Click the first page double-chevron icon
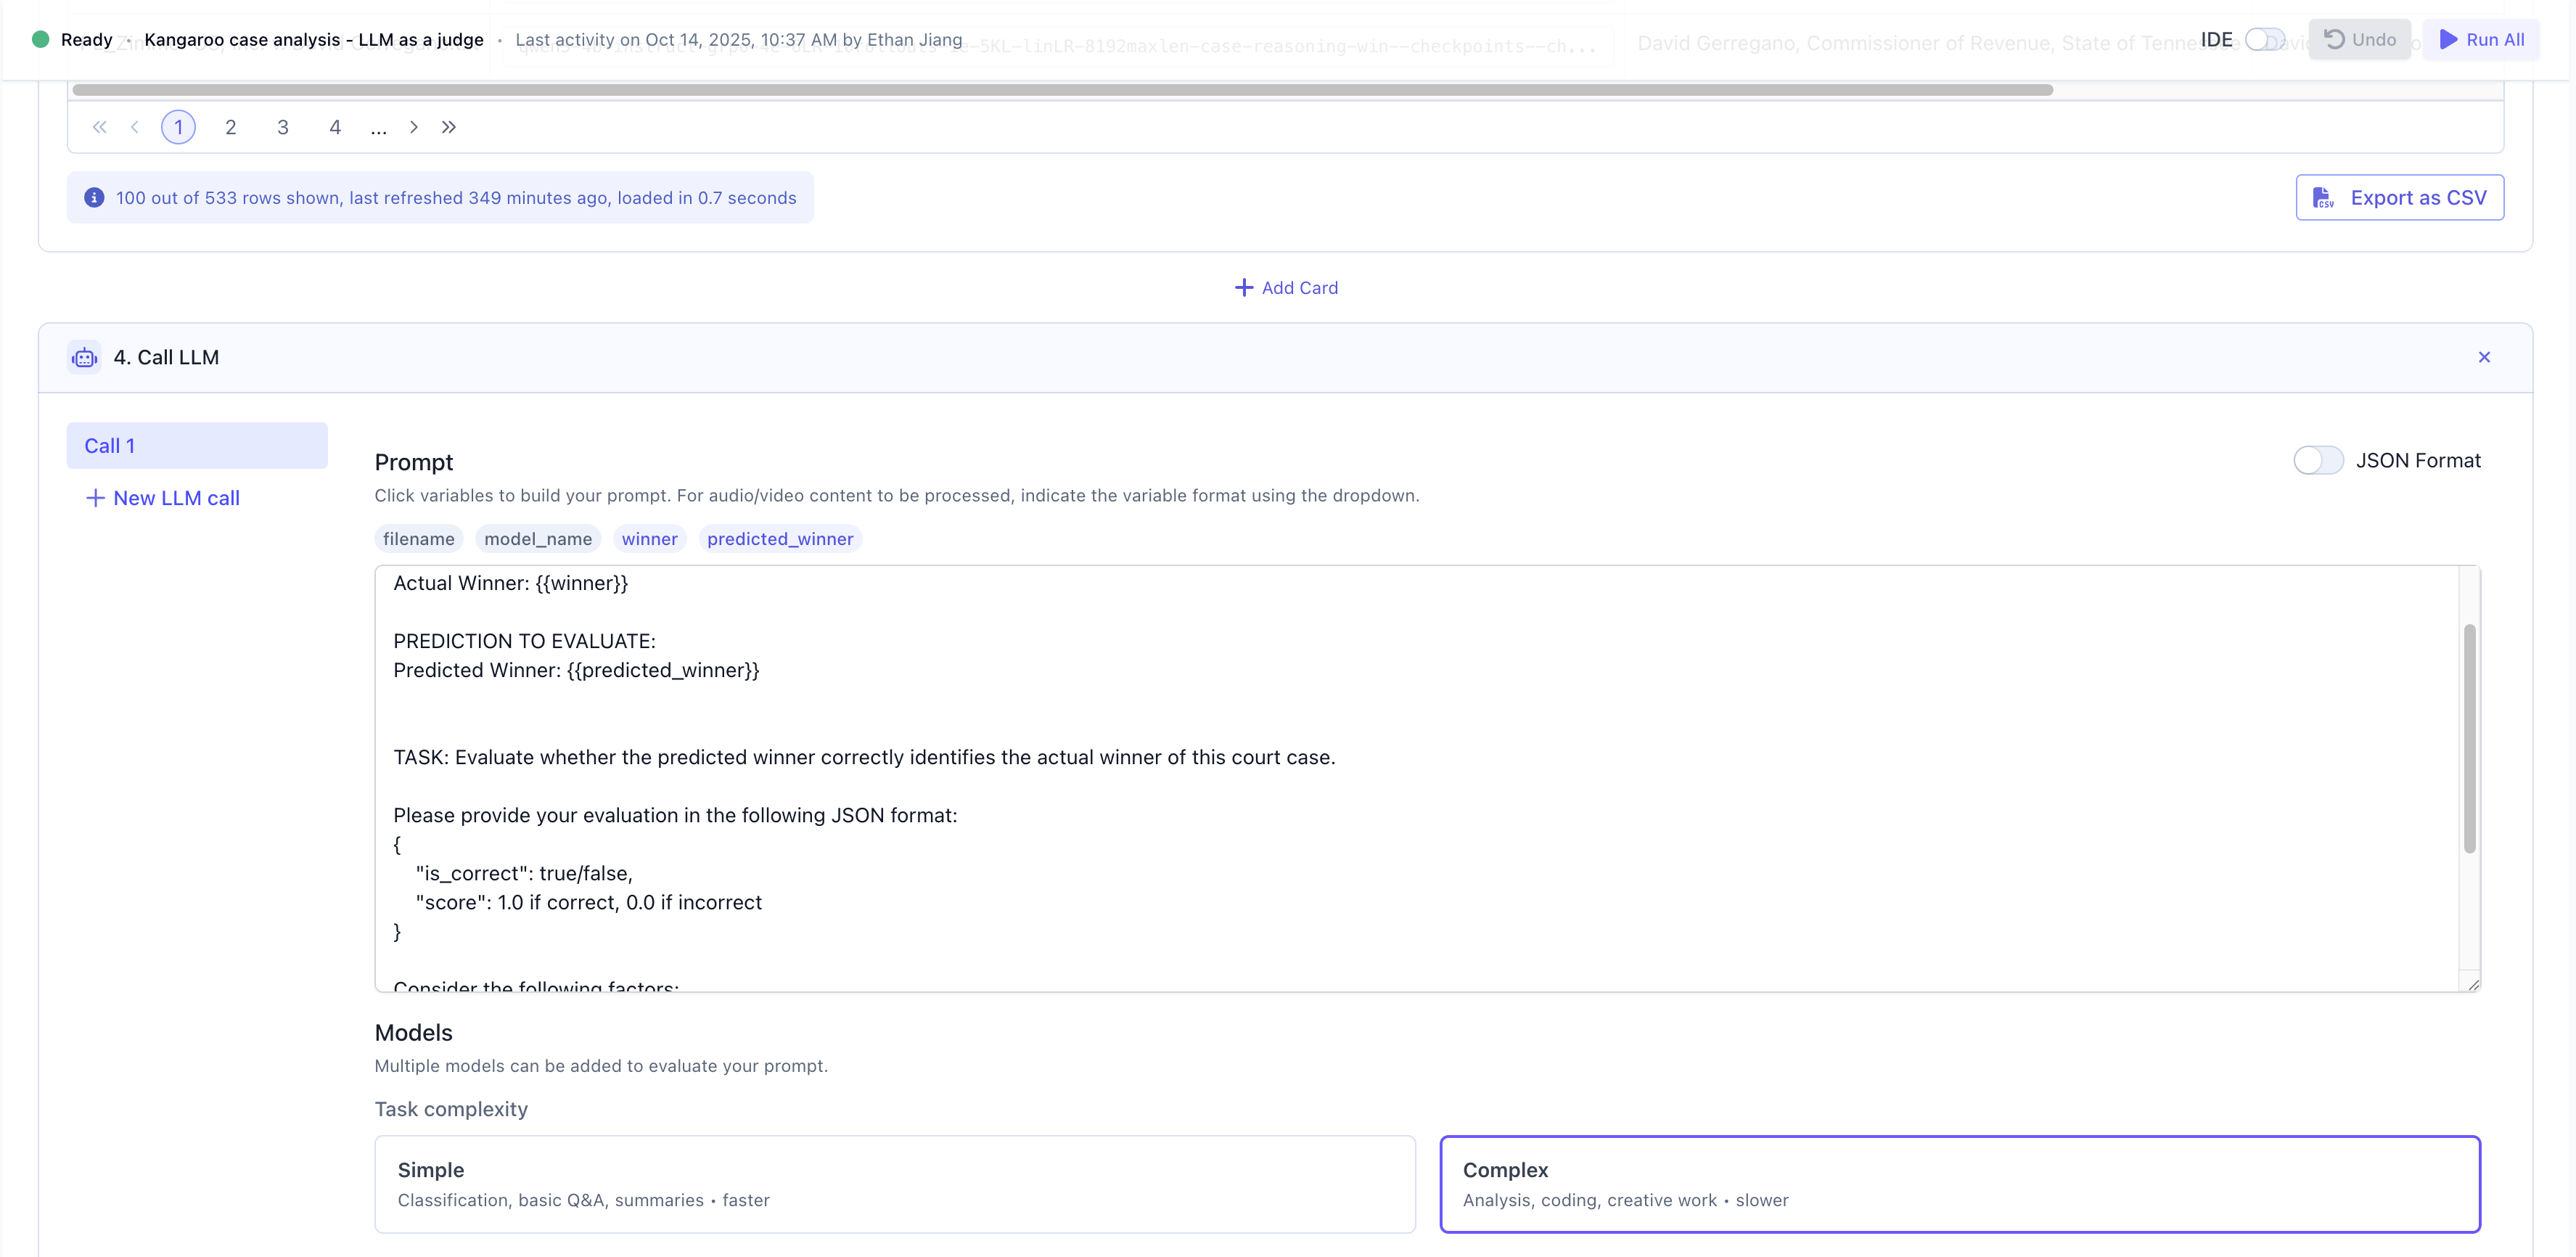The image size is (2576, 1257). pyautogui.click(x=99, y=127)
